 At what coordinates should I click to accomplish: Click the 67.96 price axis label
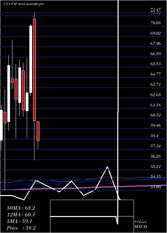point(156,44)
